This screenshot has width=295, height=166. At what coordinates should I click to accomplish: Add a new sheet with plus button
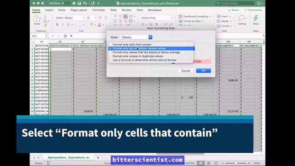point(98,158)
